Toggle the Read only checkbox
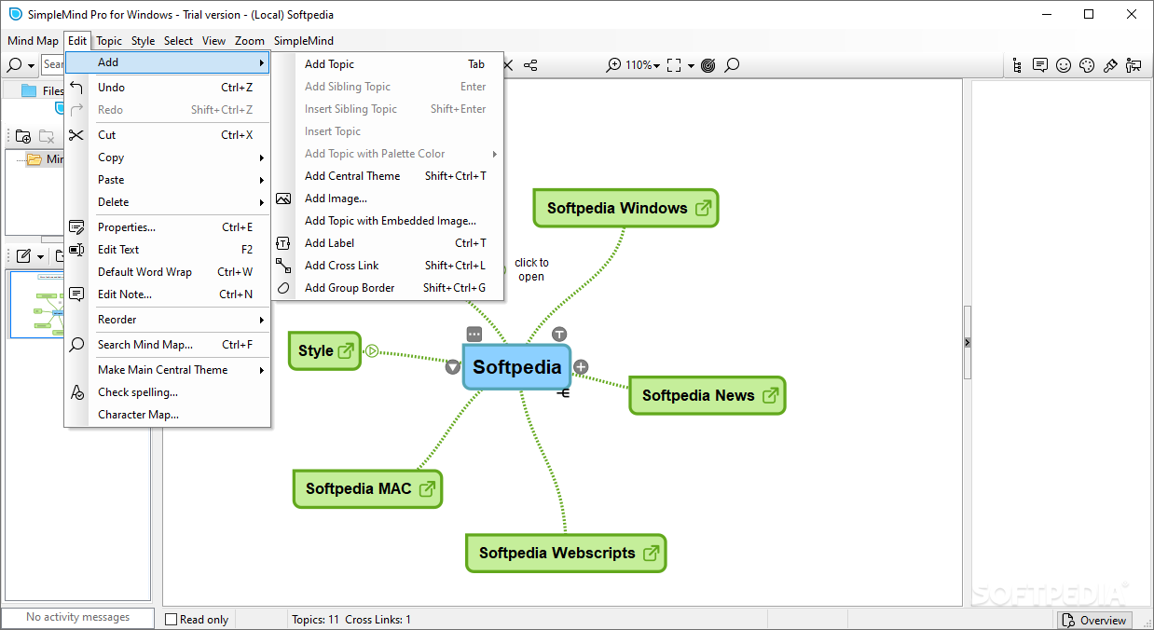 click(x=171, y=619)
